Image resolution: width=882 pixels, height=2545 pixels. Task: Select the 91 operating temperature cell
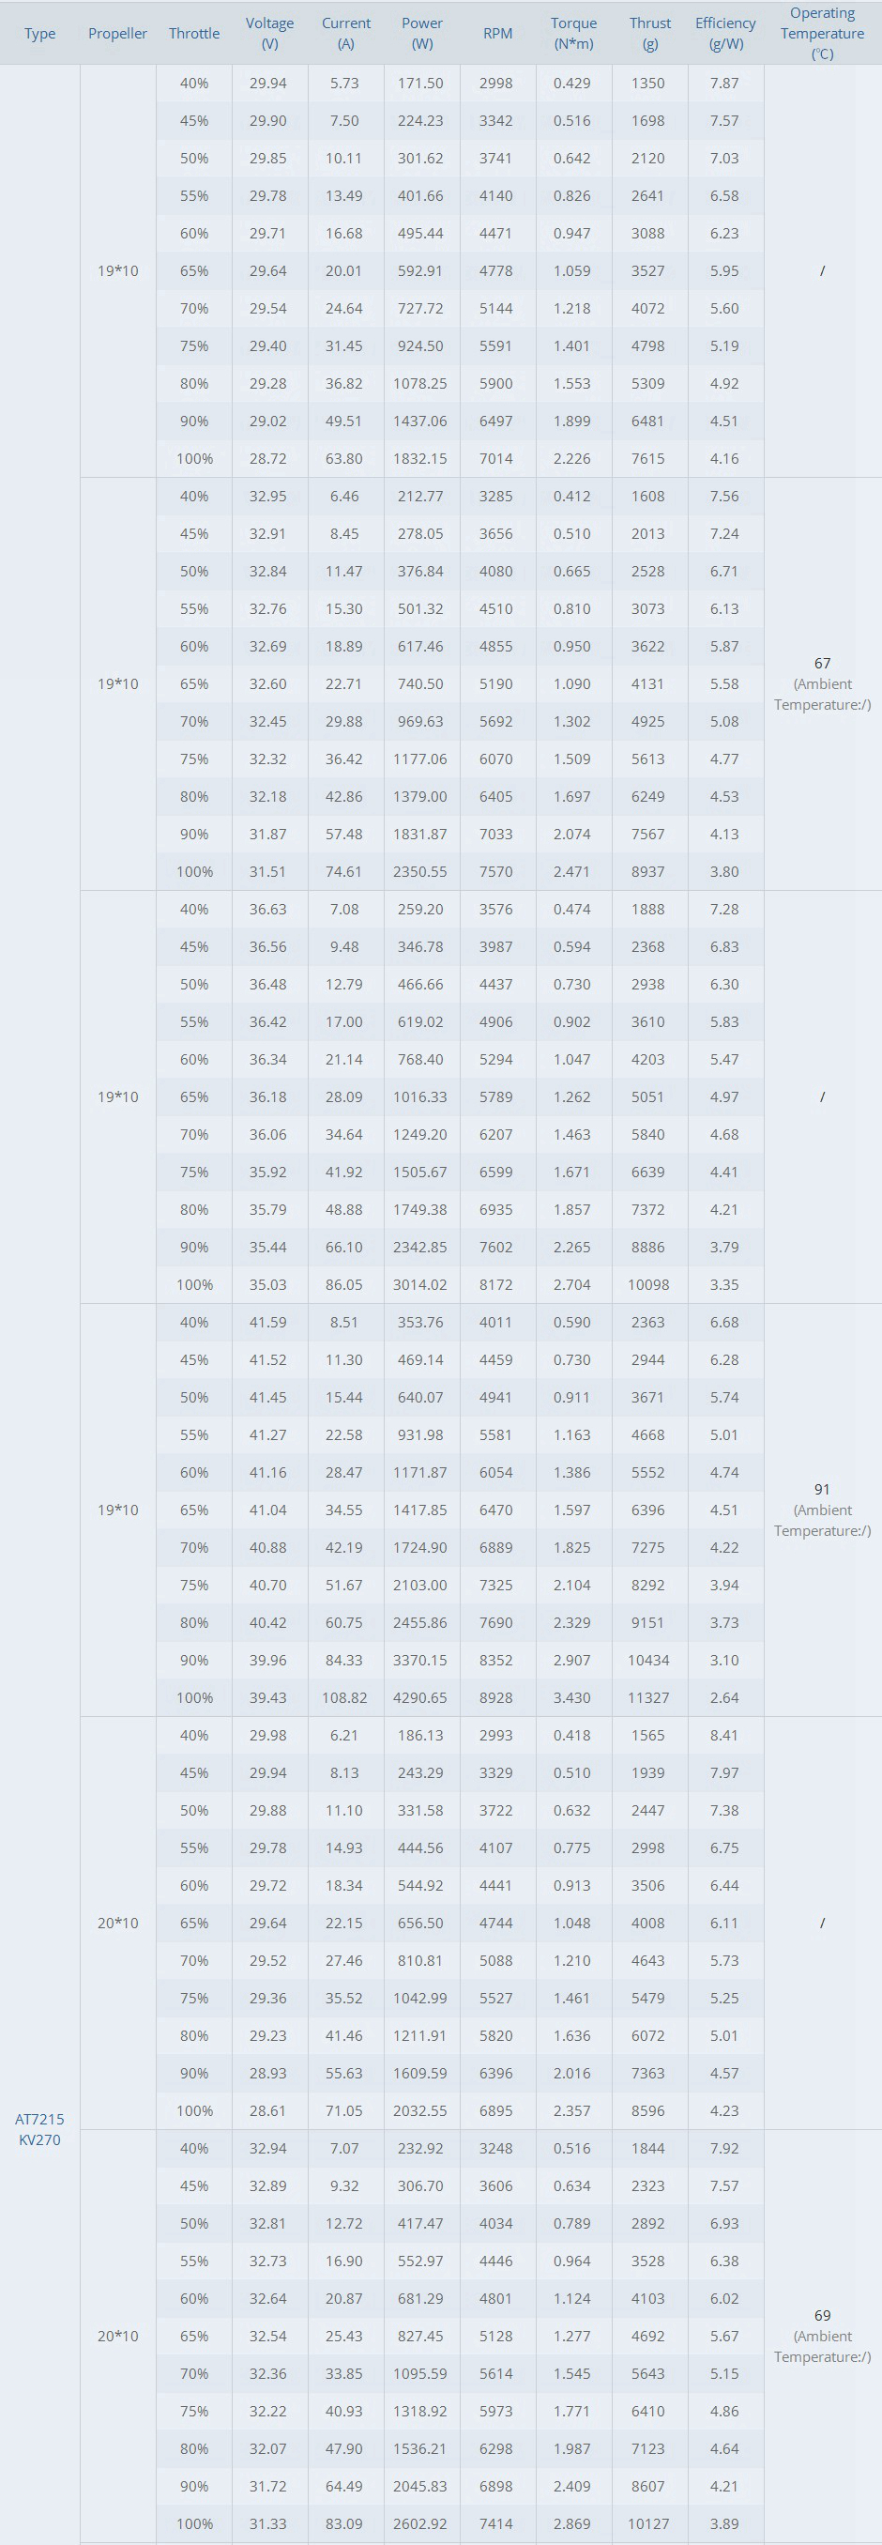(x=822, y=1489)
